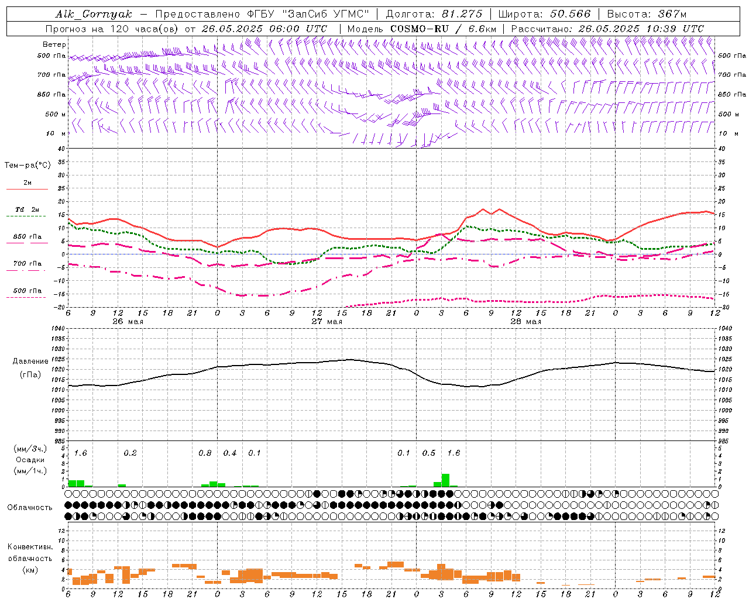Click the 'Модель COSMO-RU / 6.6км' text

click(422, 29)
